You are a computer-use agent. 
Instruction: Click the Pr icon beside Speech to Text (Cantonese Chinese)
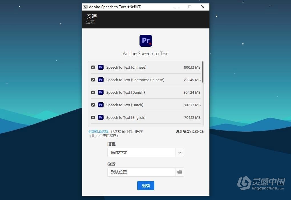coord(100,80)
